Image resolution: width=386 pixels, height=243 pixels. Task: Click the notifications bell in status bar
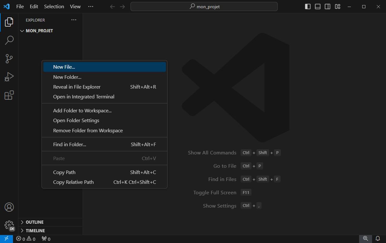coord(378,239)
